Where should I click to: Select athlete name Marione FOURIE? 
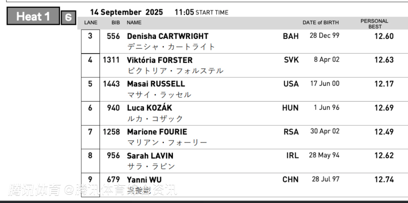[157, 132]
